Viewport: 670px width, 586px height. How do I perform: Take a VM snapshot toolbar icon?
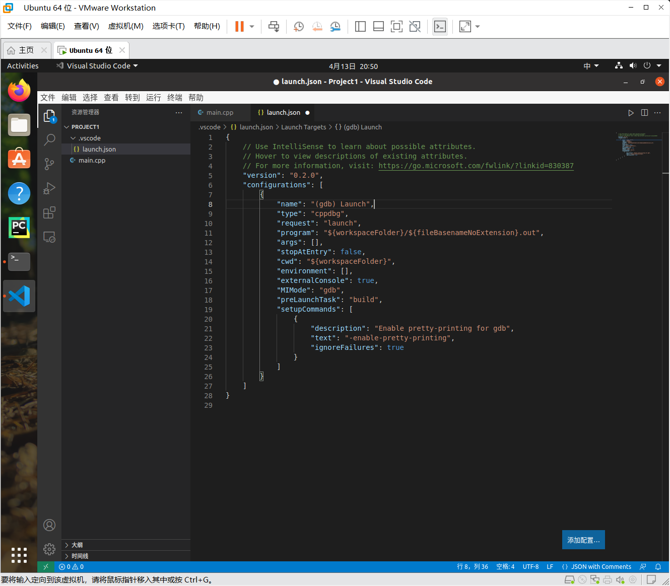click(x=299, y=27)
